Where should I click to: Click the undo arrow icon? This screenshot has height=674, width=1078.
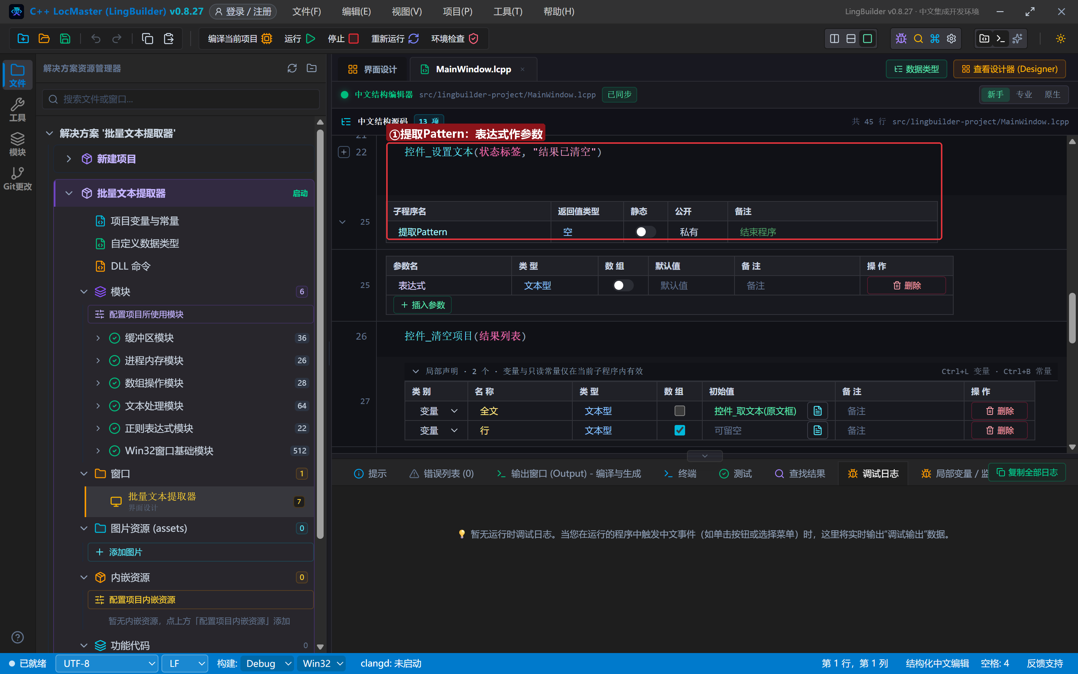[x=96, y=39]
